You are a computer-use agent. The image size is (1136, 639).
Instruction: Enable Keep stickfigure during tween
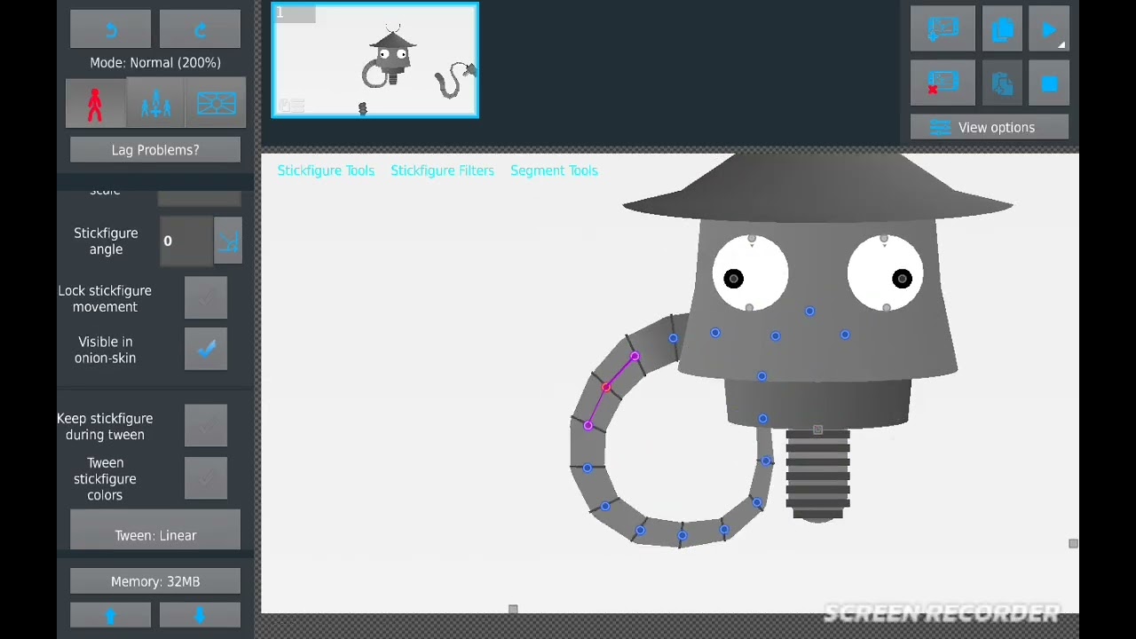206,426
